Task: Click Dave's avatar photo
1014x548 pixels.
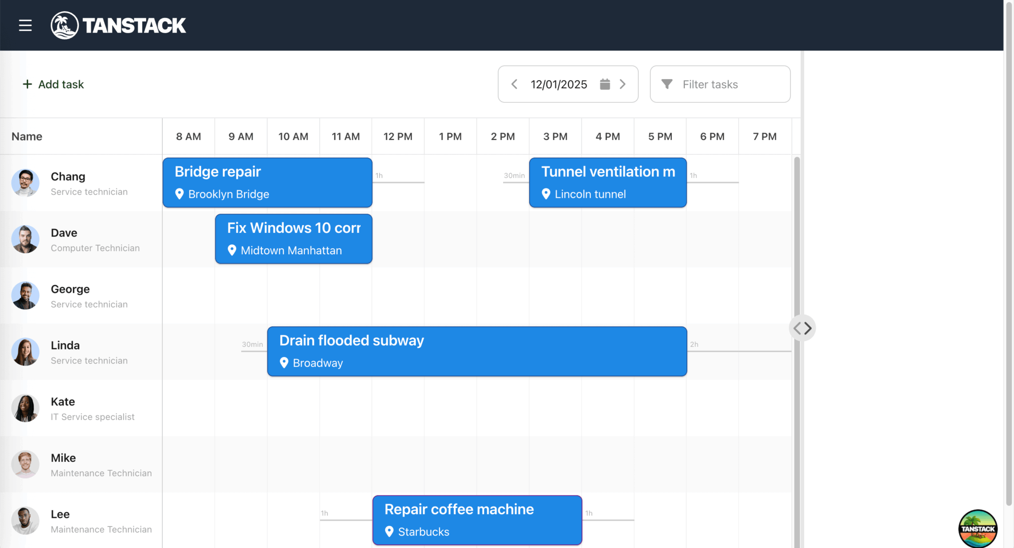Action: [x=25, y=239]
